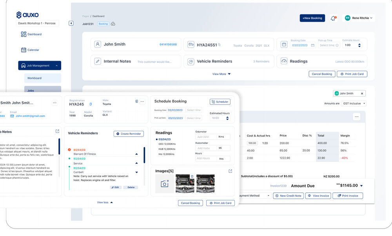Delete first image with the trash icon

coord(192,177)
